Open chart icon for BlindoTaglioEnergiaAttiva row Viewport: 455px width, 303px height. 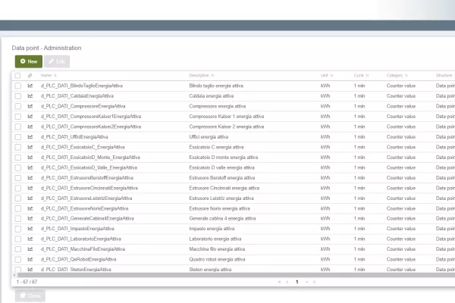click(x=30, y=86)
